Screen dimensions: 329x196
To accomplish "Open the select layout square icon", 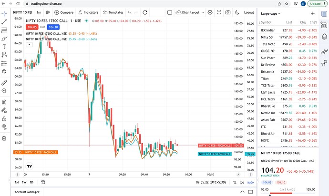I will (170, 12).
